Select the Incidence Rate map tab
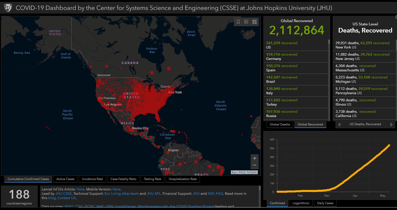This screenshot has width=397, height=210. (92, 179)
